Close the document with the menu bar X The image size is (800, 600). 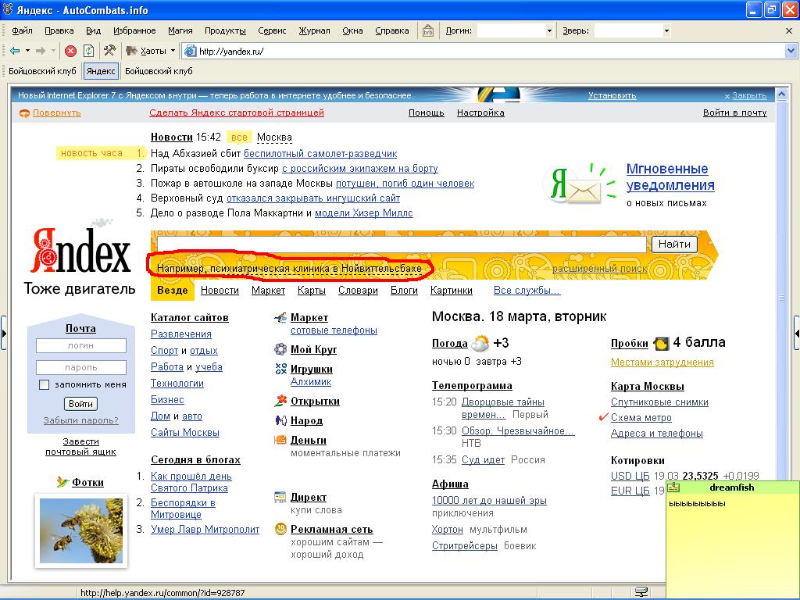click(789, 30)
